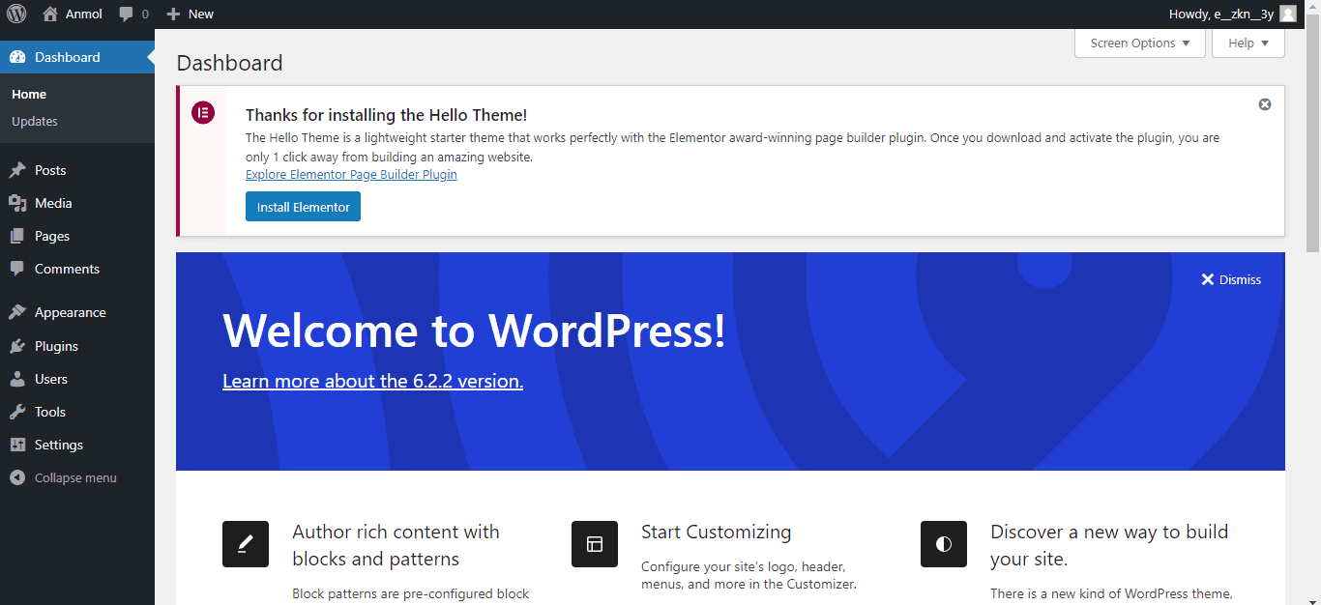
Task: Dismiss the Welcome to WordPress banner
Action: click(1231, 279)
